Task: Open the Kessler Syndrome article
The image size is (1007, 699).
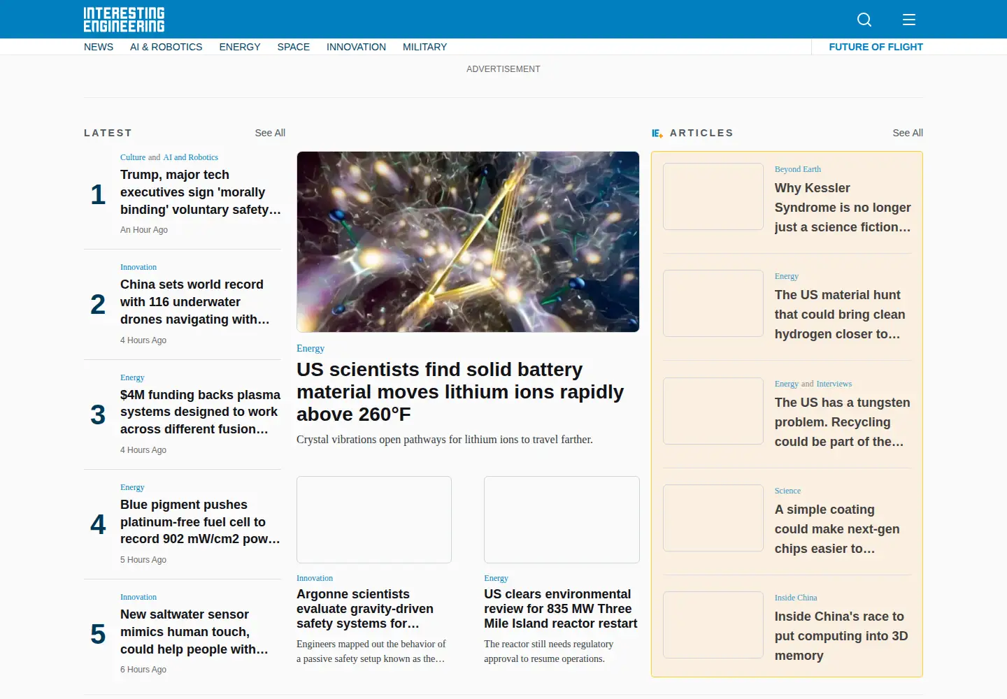Action: tap(843, 208)
